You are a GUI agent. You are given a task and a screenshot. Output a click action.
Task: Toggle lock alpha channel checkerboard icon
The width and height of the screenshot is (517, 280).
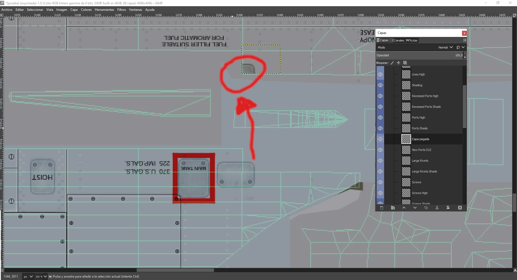tap(405, 63)
